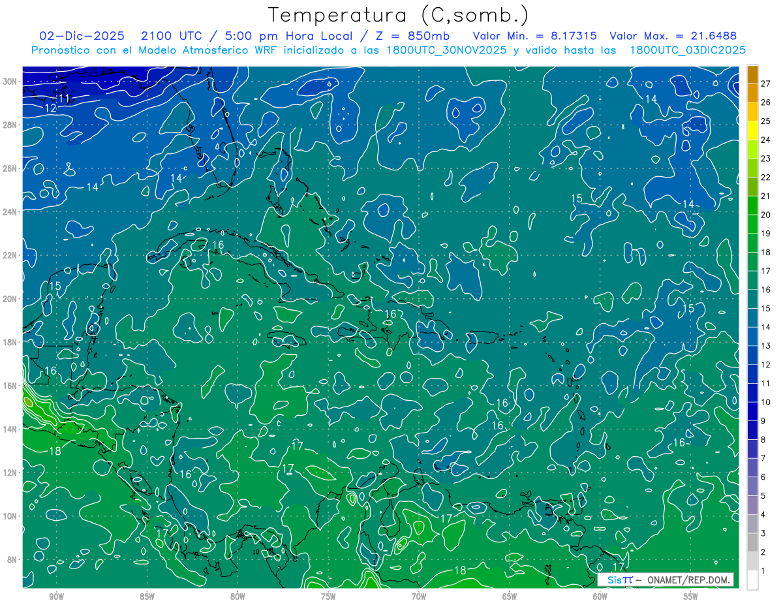The width and height of the screenshot is (783, 605).
Task: Click the 'Temperatura (C,somb.)' title
Action: click(x=399, y=14)
